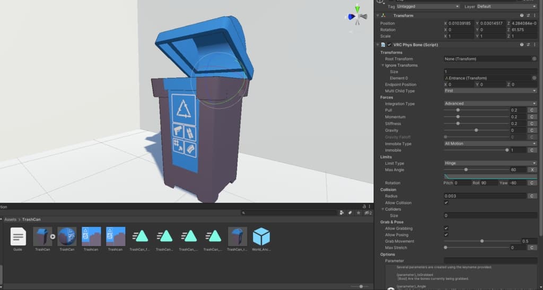The height and width of the screenshot is (290, 543).
Task: Click the scene orientation gizmo
Action: pos(357,16)
